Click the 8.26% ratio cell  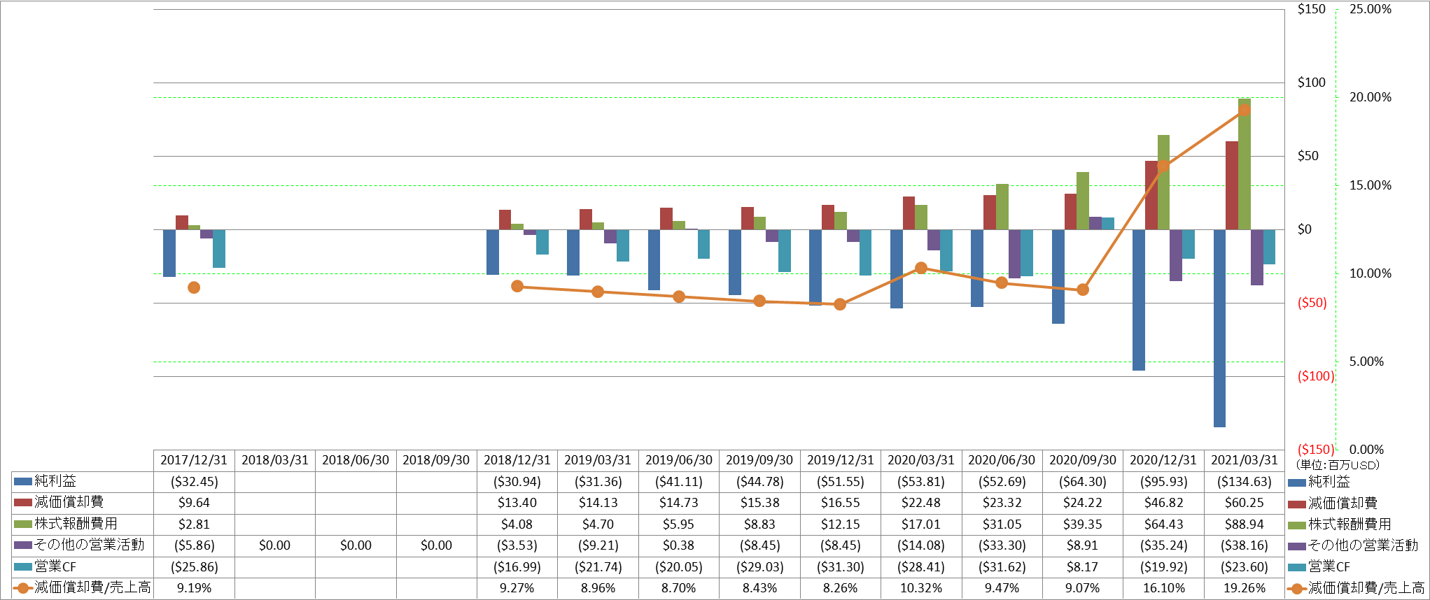pyautogui.click(x=841, y=588)
